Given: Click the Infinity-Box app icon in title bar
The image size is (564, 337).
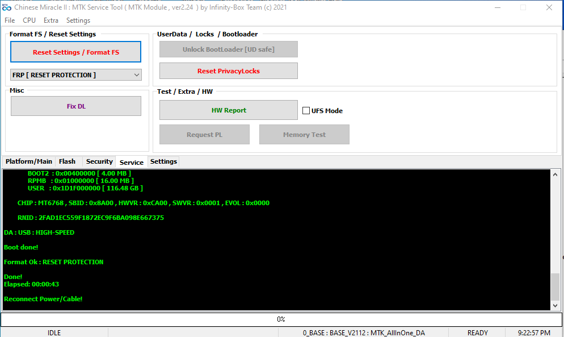Looking at the screenshot, I should point(6,7).
